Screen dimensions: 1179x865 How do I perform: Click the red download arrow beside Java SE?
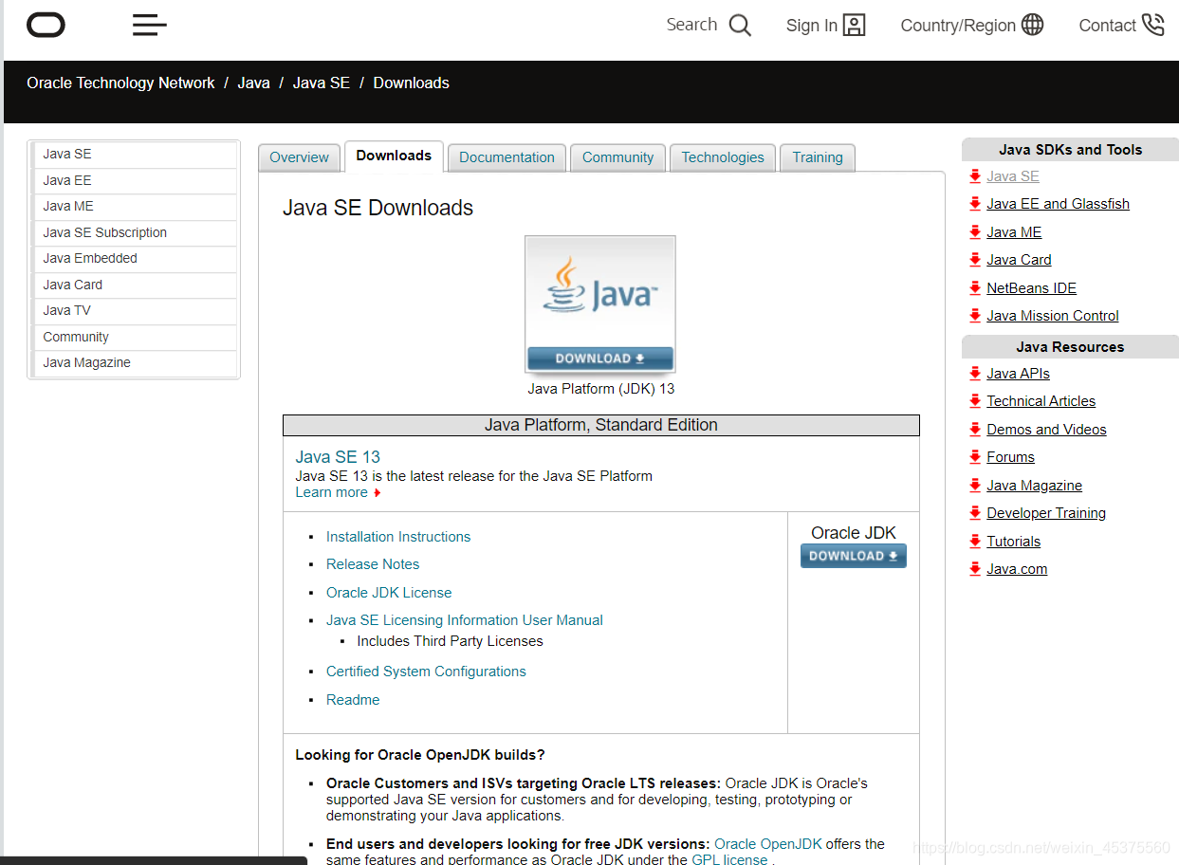975,176
